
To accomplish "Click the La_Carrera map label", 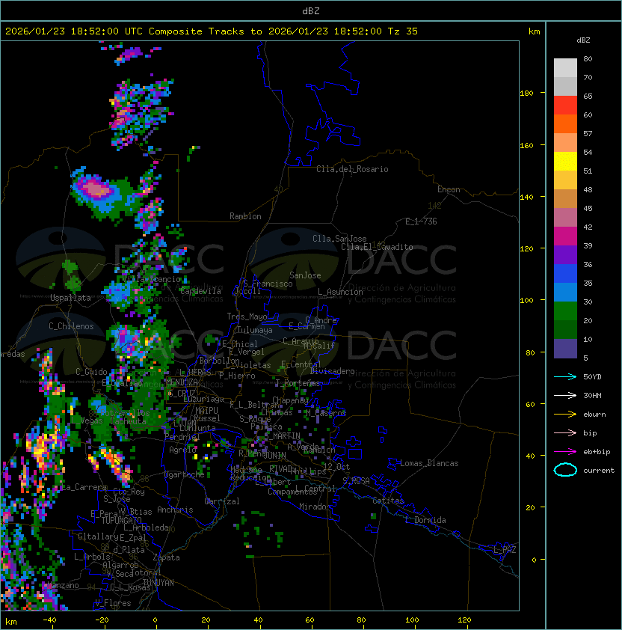I will (x=84, y=487).
